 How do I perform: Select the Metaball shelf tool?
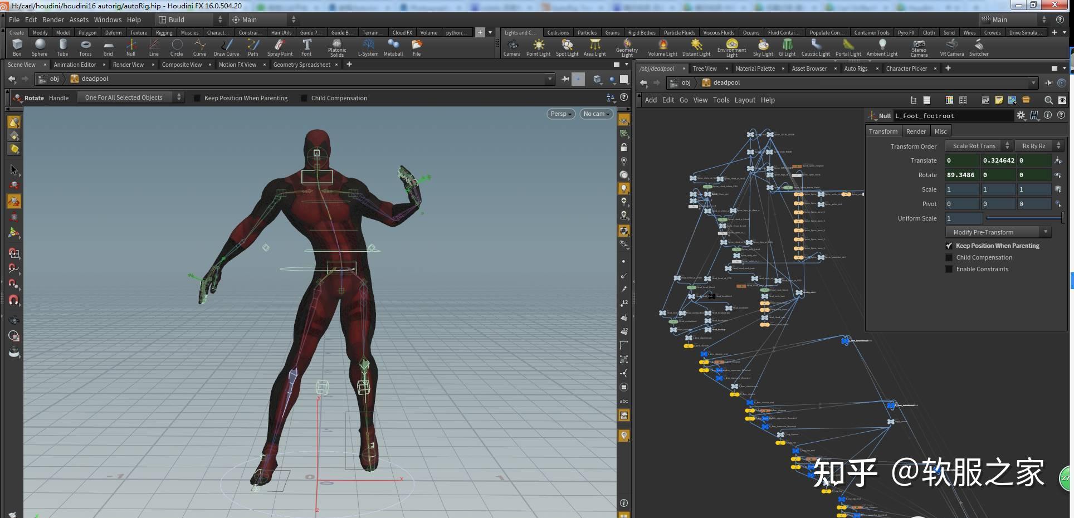pos(393,47)
